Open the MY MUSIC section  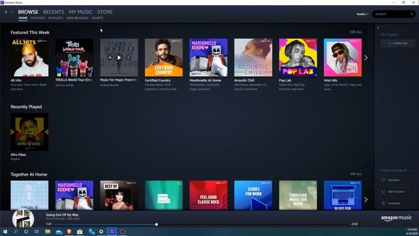81,12
